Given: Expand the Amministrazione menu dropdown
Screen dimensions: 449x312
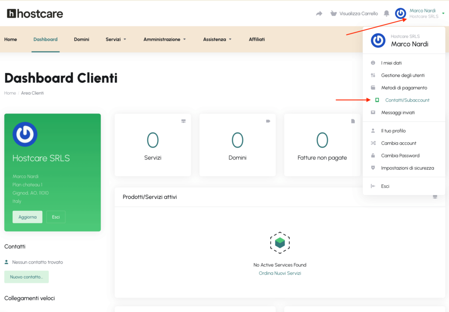Looking at the screenshot, I should 165,39.
